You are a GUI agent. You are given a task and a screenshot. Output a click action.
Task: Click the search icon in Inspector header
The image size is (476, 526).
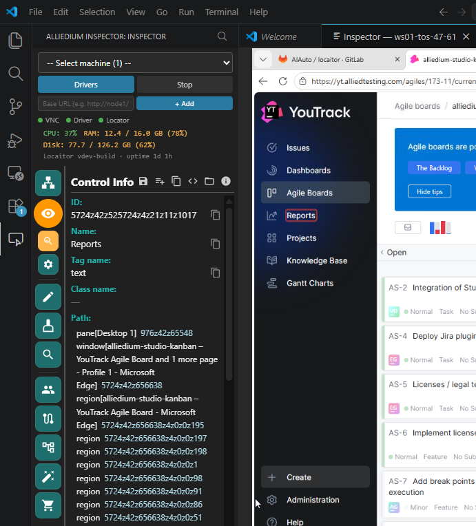222,36
